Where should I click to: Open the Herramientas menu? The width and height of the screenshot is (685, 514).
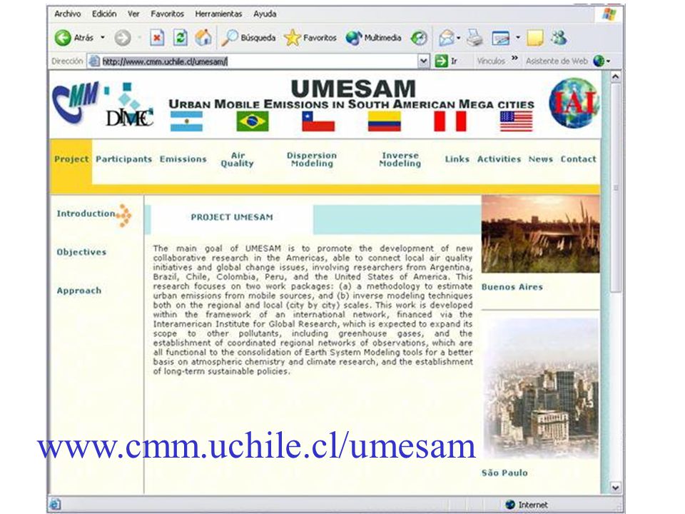point(218,14)
